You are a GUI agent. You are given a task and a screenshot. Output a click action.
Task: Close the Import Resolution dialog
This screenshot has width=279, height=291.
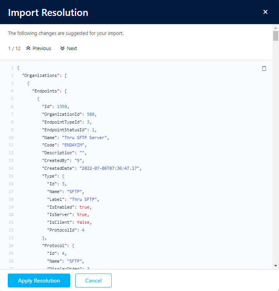[265, 12]
